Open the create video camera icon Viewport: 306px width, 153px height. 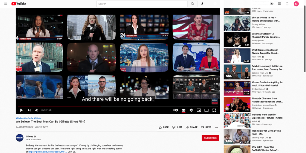(272, 4)
